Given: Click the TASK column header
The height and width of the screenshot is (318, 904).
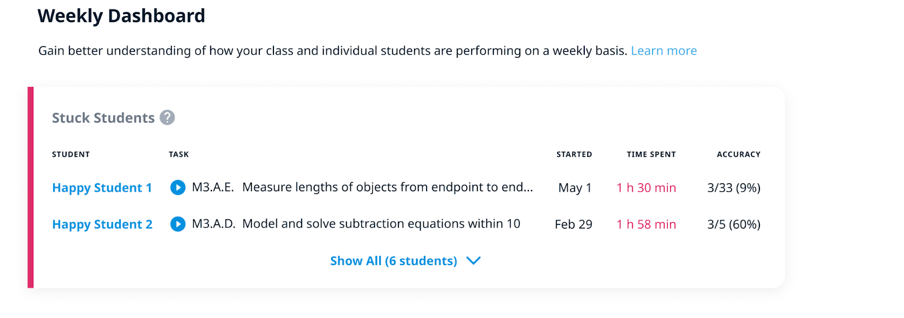Looking at the screenshot, I should (x=179, y=154).
